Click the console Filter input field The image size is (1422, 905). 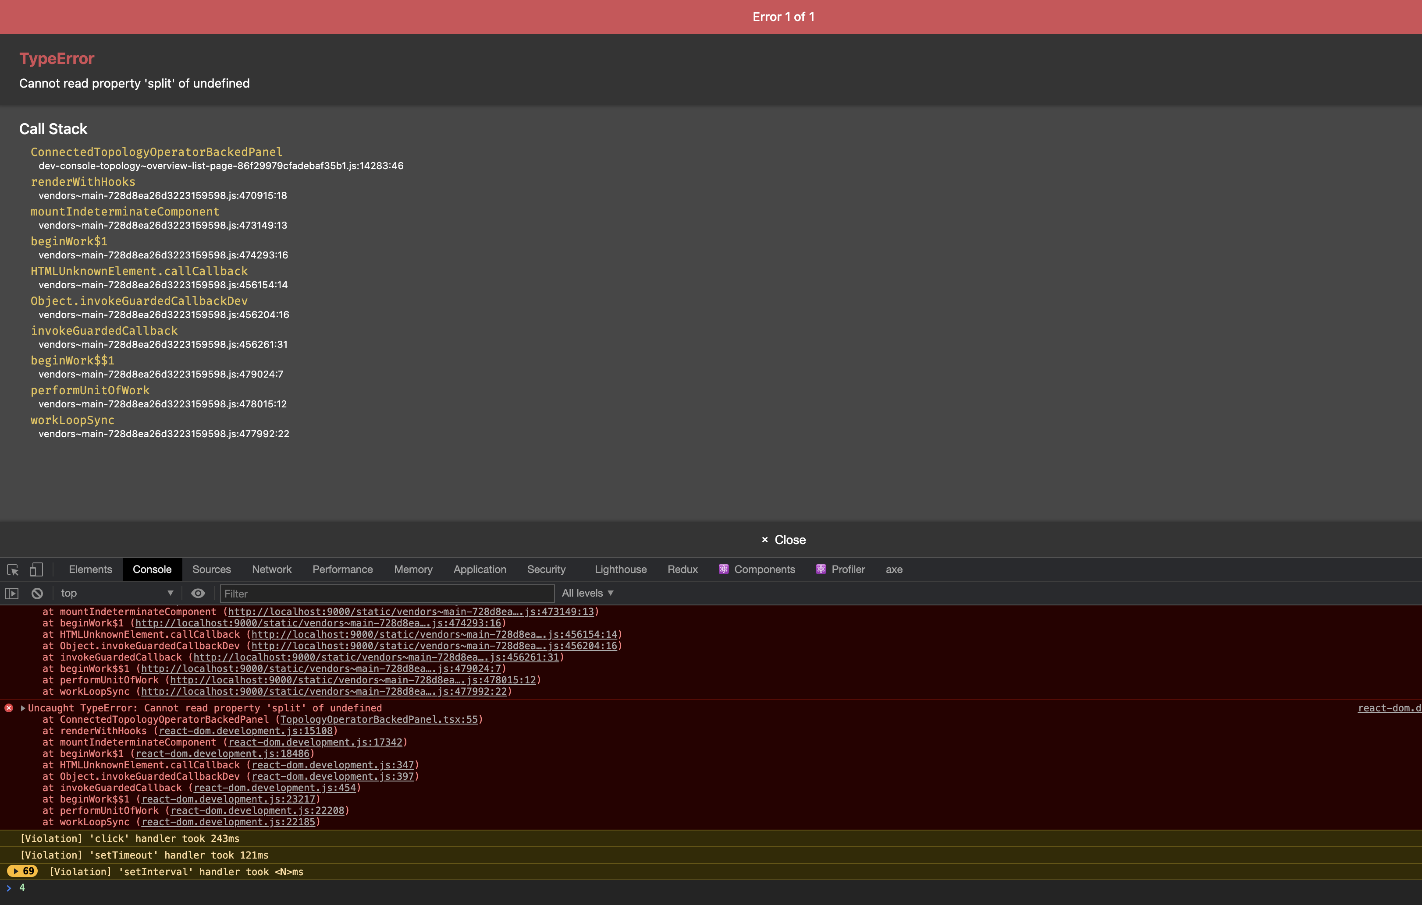(x=387, y=594)
